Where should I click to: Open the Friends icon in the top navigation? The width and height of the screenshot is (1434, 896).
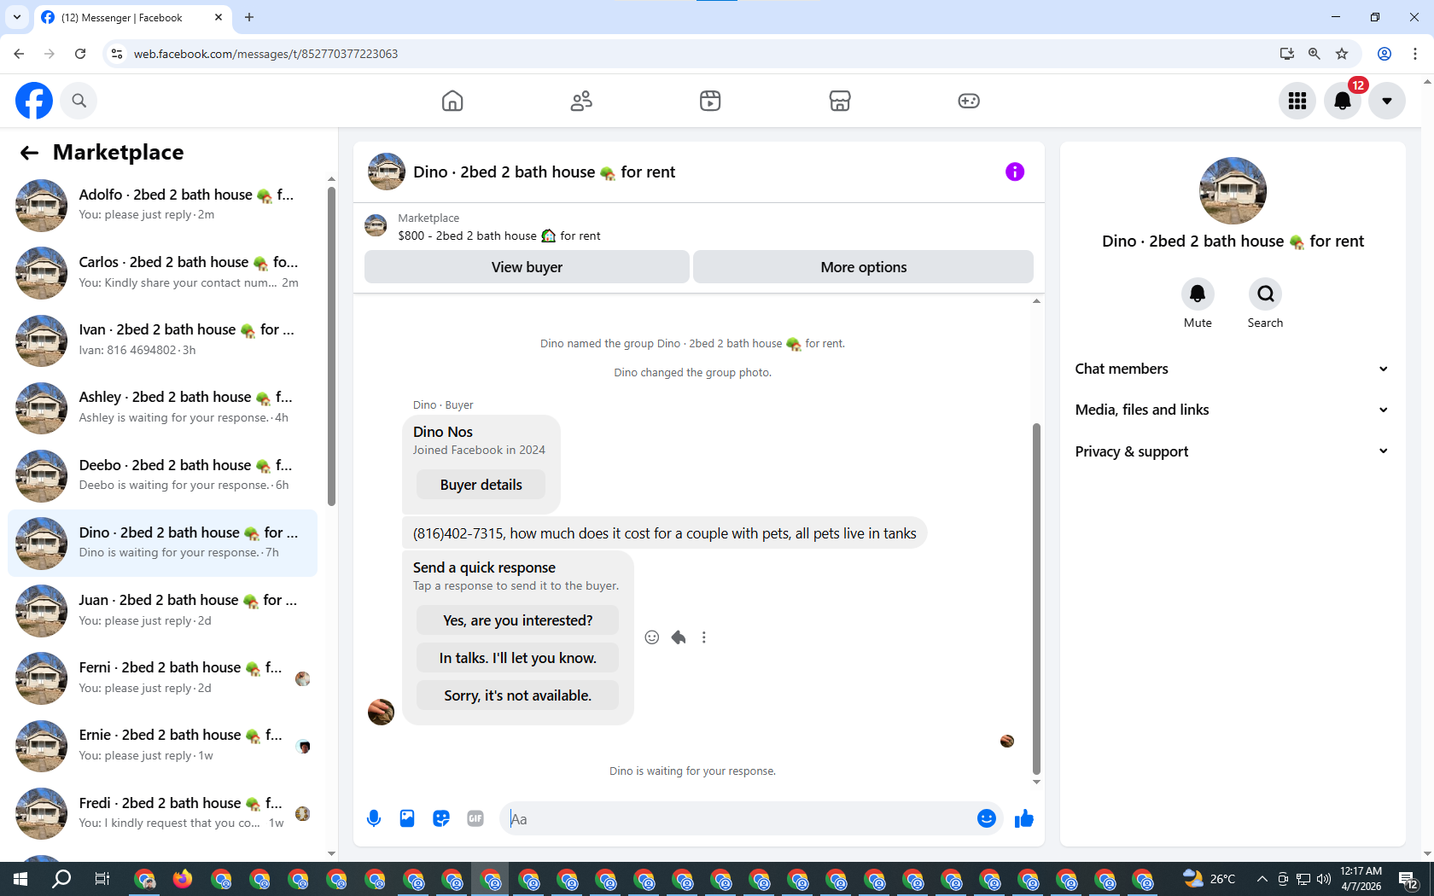(x=581, y=101)
